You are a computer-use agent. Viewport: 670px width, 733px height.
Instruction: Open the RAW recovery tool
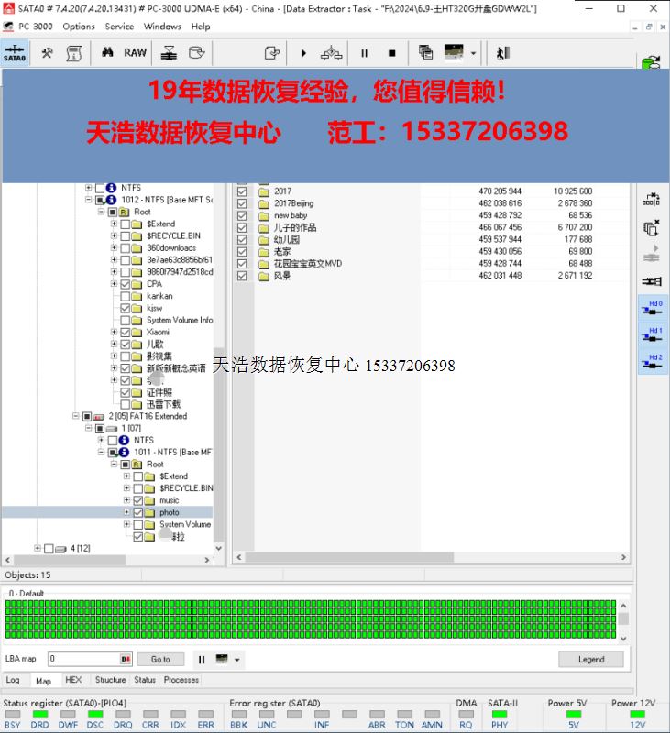135,53
